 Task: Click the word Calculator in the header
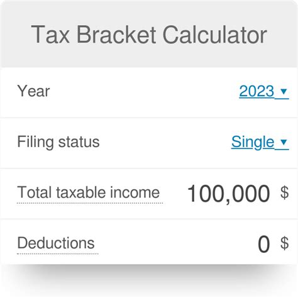(x=215, y=35)
